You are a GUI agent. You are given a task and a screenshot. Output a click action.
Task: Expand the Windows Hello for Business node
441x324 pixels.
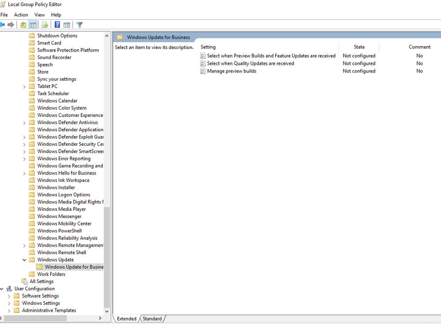click(24, 173)
